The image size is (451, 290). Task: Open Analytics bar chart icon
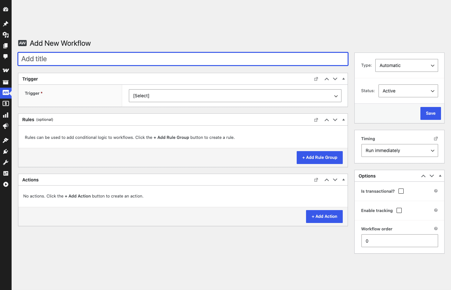[x=5, y=115]
